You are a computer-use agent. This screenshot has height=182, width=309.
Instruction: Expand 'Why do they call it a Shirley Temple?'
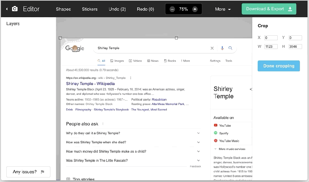click(198, 133)
